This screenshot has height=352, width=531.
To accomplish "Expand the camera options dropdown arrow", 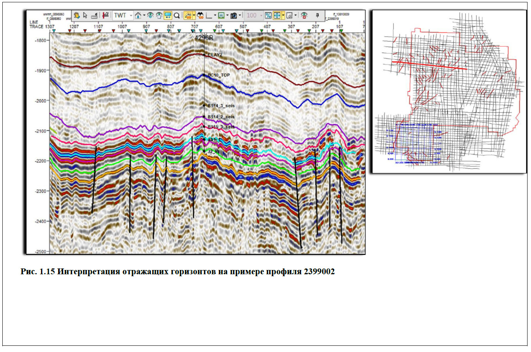I will coord(240,15).
